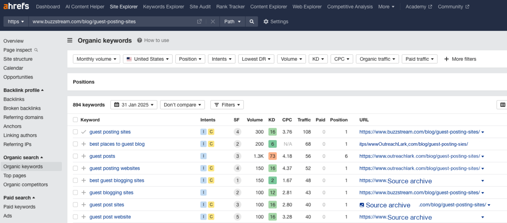Open the 31 Jan 2025 date dropdown
The image size is (507, 223).
[x=134, y=105]
